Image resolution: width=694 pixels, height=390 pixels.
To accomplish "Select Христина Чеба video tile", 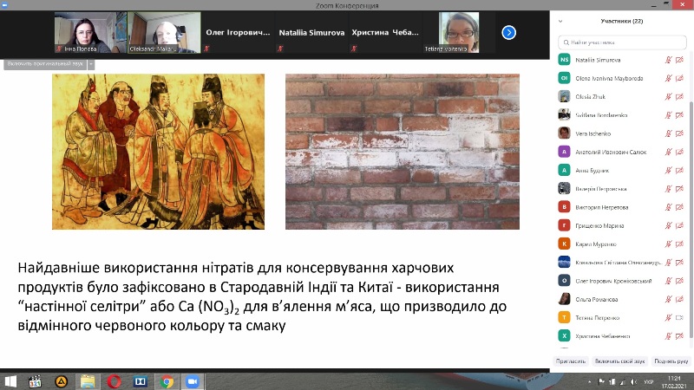I will coord(385,33).
